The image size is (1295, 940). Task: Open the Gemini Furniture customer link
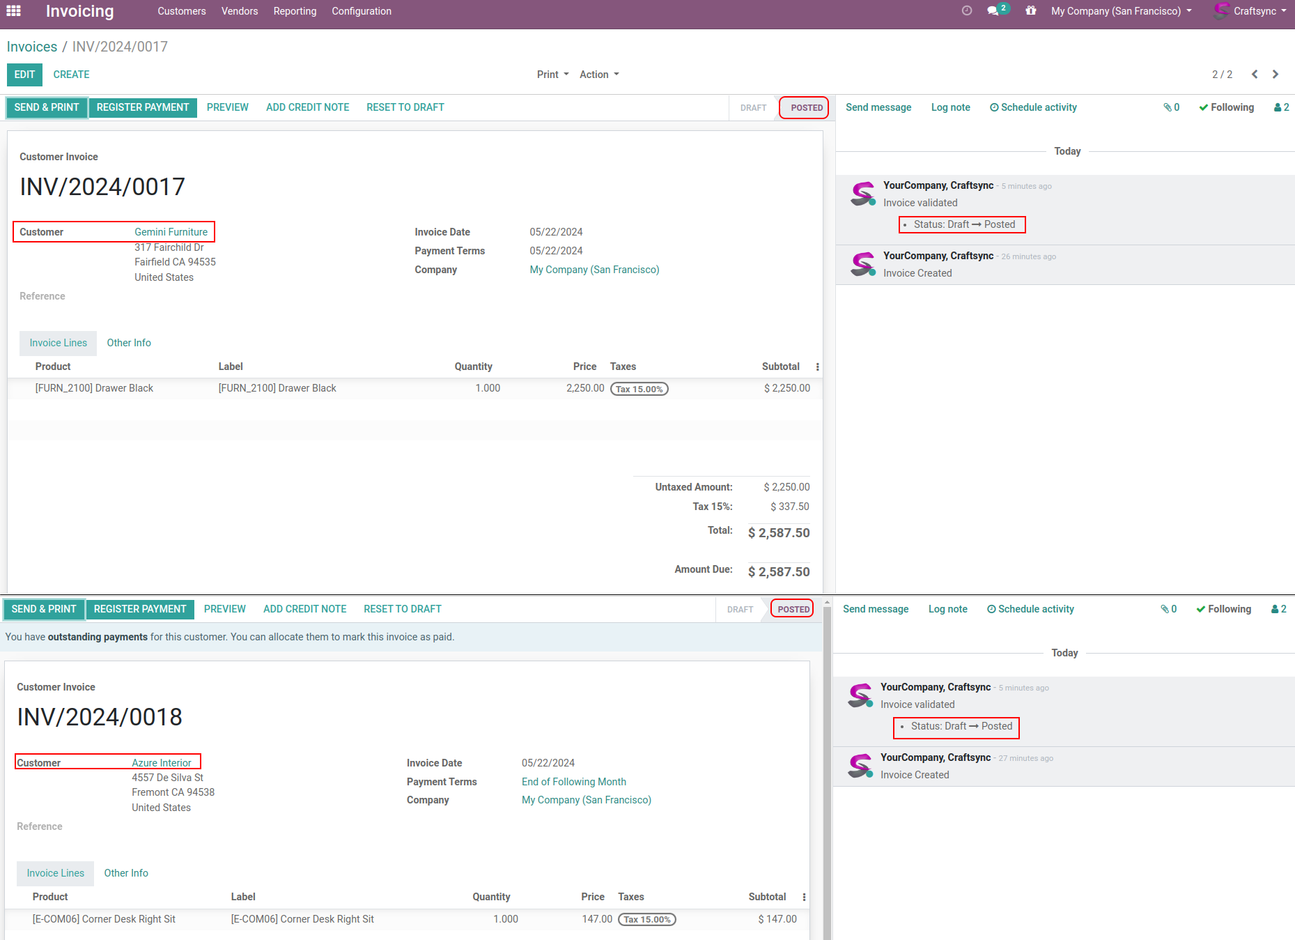click(x=171, y=232)
